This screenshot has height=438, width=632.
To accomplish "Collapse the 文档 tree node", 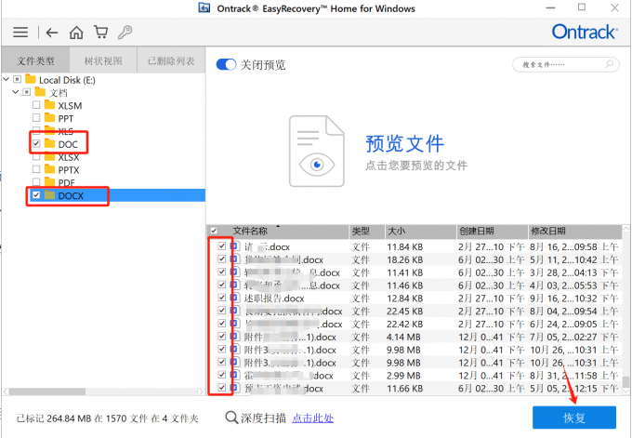I will [15, 92].
